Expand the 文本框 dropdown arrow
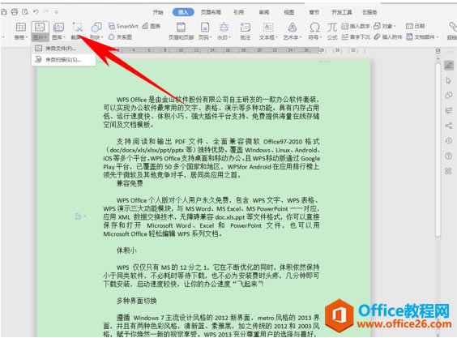Screen dimensions: 457x338 (x=276, y=37)
